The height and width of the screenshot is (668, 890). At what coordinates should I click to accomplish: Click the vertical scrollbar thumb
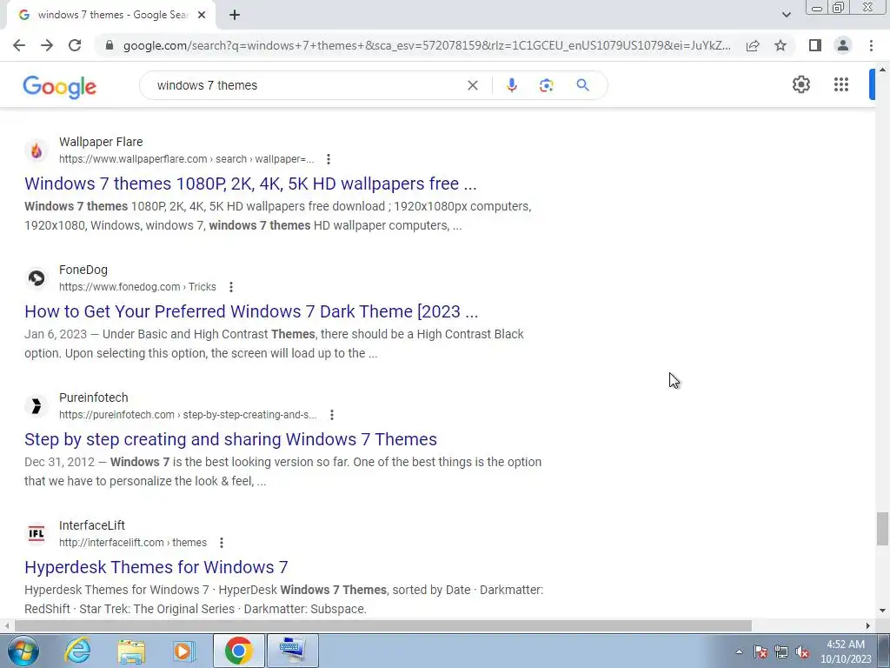[x=882, y=528]
